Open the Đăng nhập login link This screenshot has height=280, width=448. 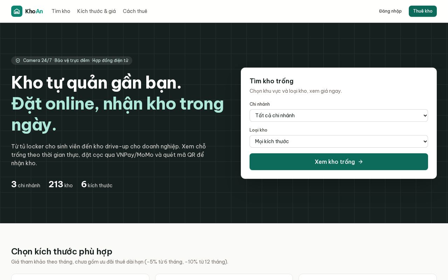(390, 11)
